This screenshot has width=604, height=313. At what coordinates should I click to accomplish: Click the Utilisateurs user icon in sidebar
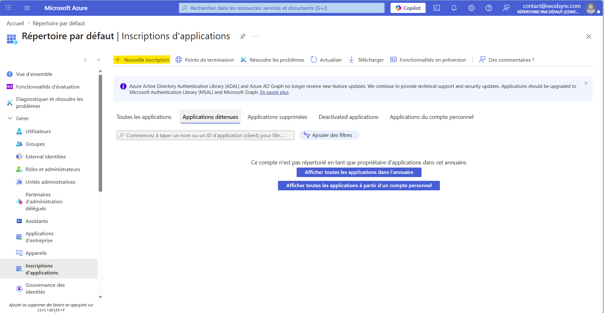(x=19, y=131)
